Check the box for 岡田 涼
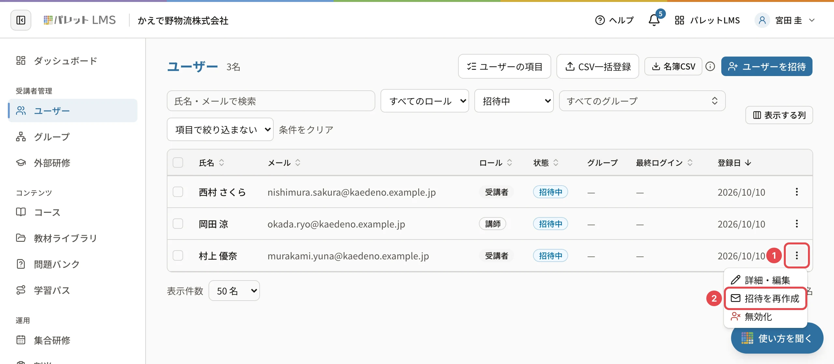The height and width of the screenshot is (364, 834). [x=178, y=224]
